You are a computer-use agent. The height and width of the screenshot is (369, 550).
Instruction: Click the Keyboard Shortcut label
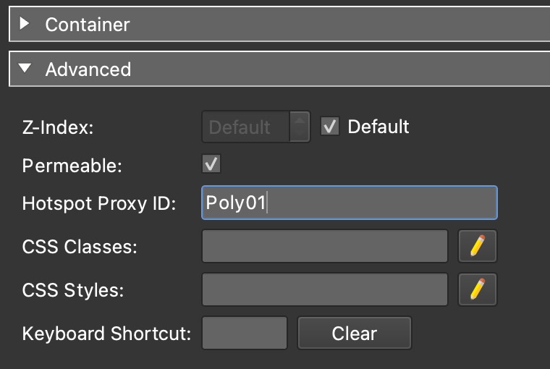pos(106,334)
